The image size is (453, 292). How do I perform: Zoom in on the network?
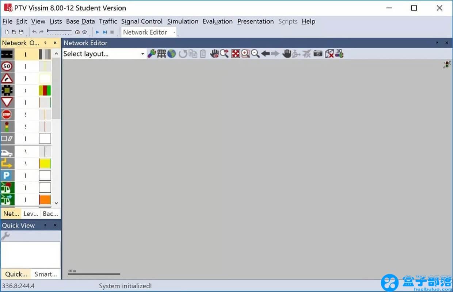pyautogui.click(x=245, y=54)
